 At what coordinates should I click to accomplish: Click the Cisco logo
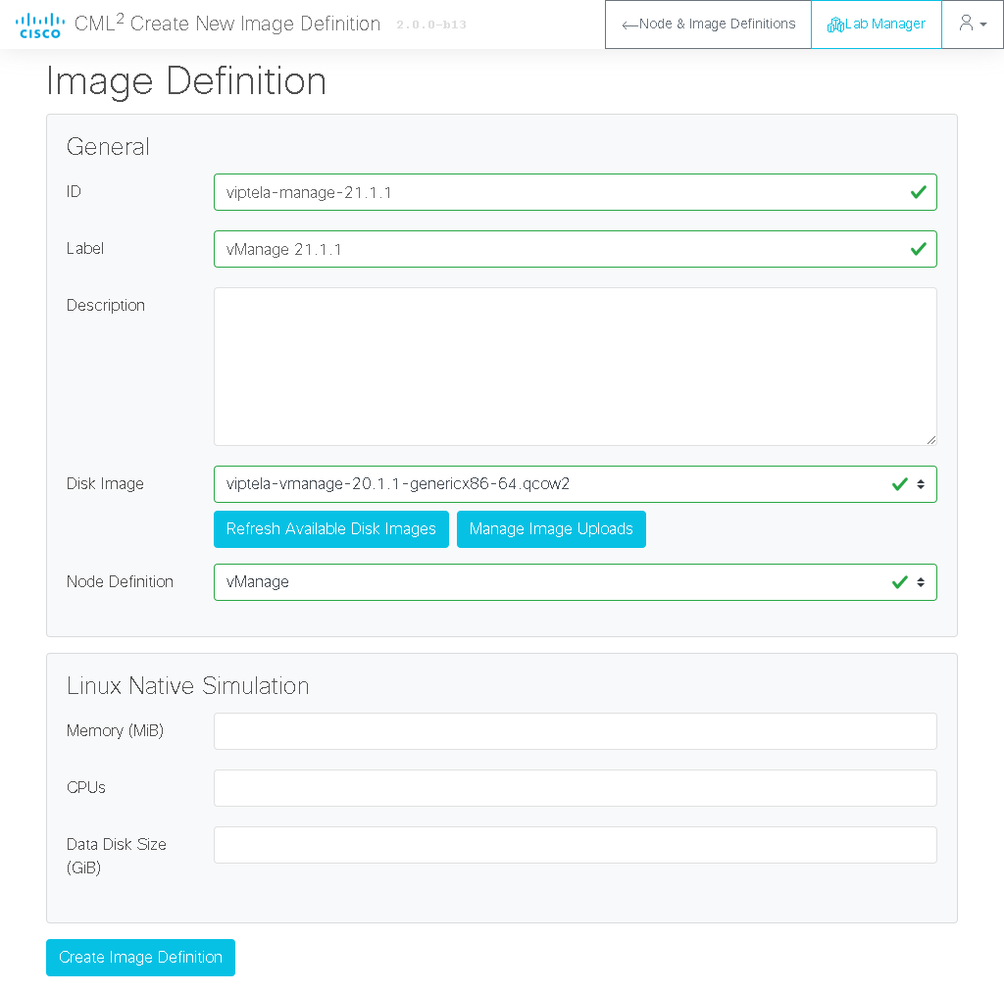pos(39,25)
